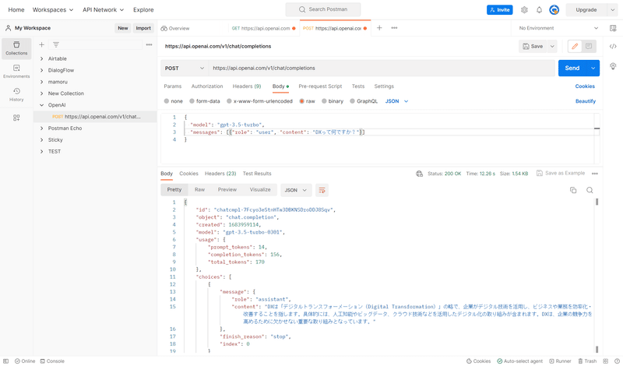The image size is (623, 366).
Task: Switch to the Headers (9) request tab
Action: click(x=247, y=86)
